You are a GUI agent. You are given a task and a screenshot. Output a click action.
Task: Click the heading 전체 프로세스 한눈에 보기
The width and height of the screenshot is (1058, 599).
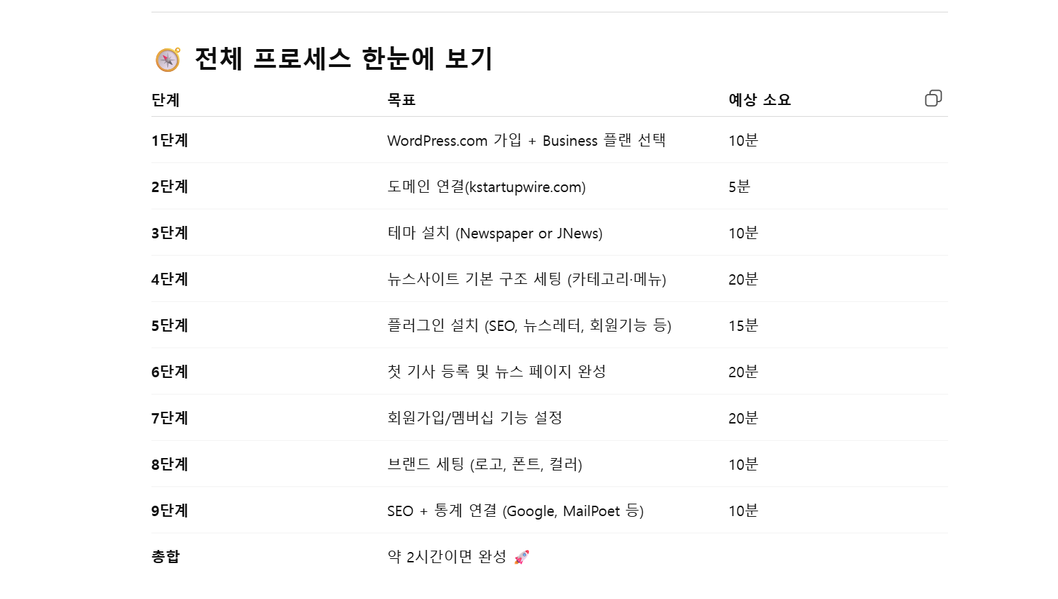tap(344, 59)
